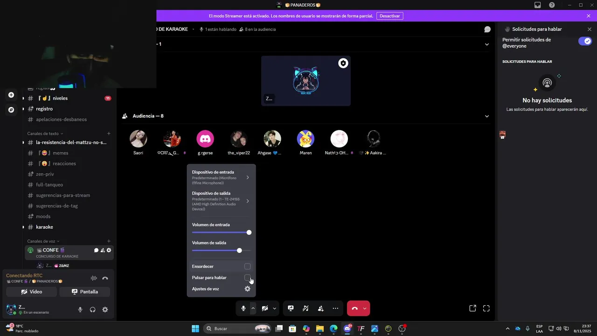597x336 pixels.
Task: Open chat icon on CONFE channel
Action: point(96,251)
